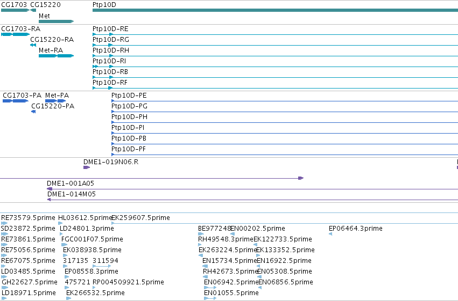Select protein Ptp10D-PI line
Image resolution: width=458 pixels, height=301 pixels.
point(285,133)
